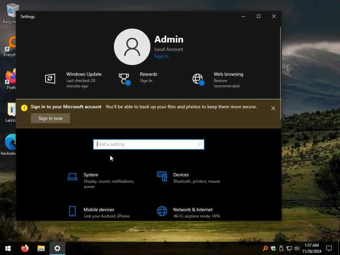The width and height of the screenshot is (340, 255).
Task: Open Network & Internet globe icon
Action: point(162,211)
